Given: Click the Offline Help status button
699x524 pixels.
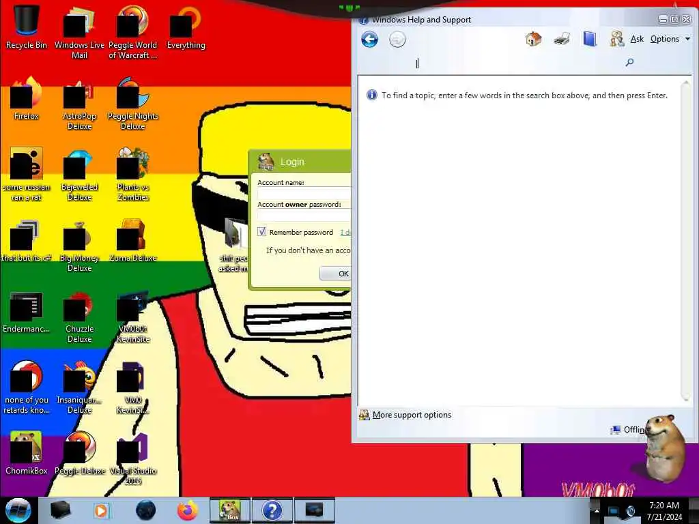Looking at the screenshot, I should point(628,430).
